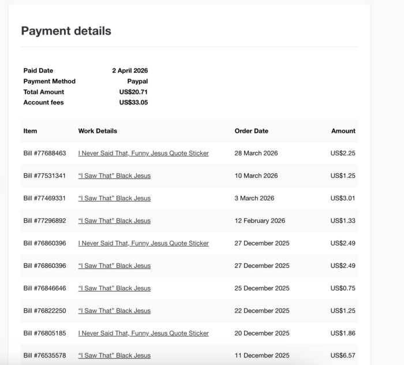Viewport: 404px width, 365px height.
Task: Open Black Jesus link dated 12 February 2026
Action: click(114, 221)
